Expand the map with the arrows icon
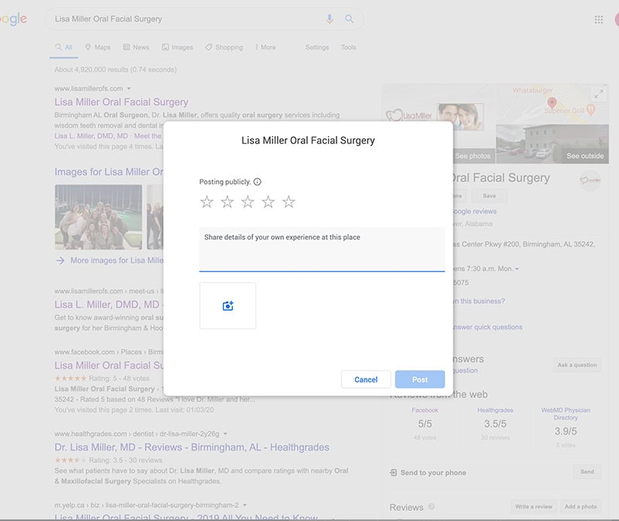619x521 pixels. (x=599, y=94)
